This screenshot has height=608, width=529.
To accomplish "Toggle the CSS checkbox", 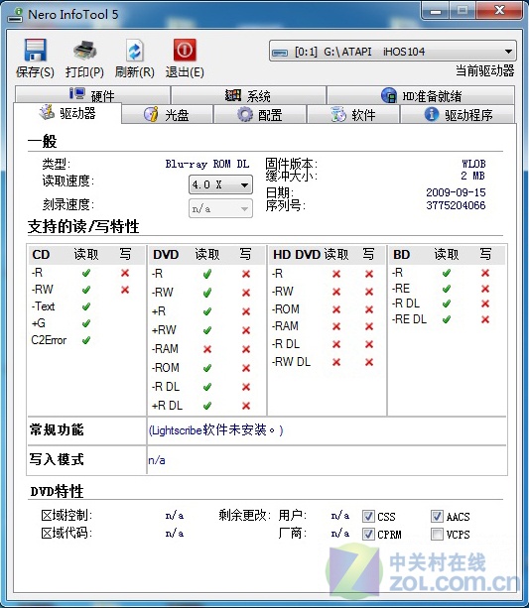I will point(368,516).
